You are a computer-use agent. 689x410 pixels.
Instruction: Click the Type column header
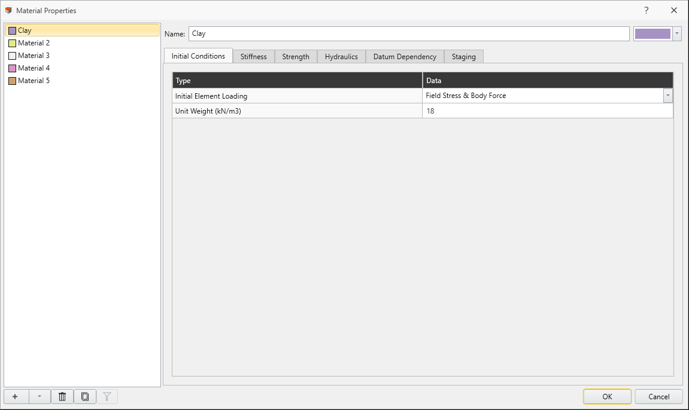coord(297,81)
